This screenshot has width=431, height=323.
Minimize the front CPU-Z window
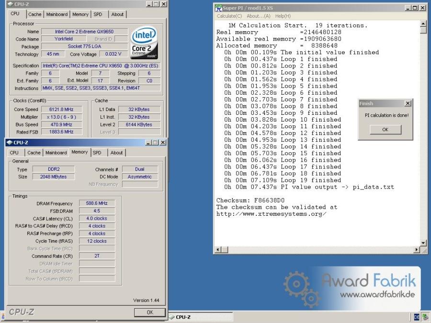[148, 142]
